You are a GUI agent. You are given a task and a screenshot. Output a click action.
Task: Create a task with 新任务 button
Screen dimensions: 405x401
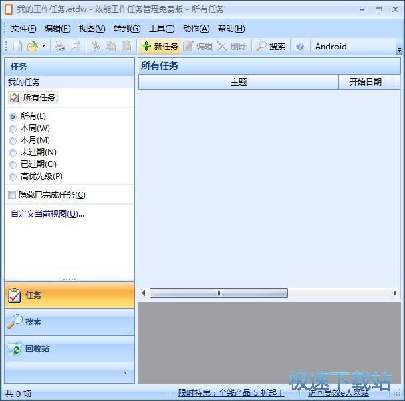[x=160, y=46]
